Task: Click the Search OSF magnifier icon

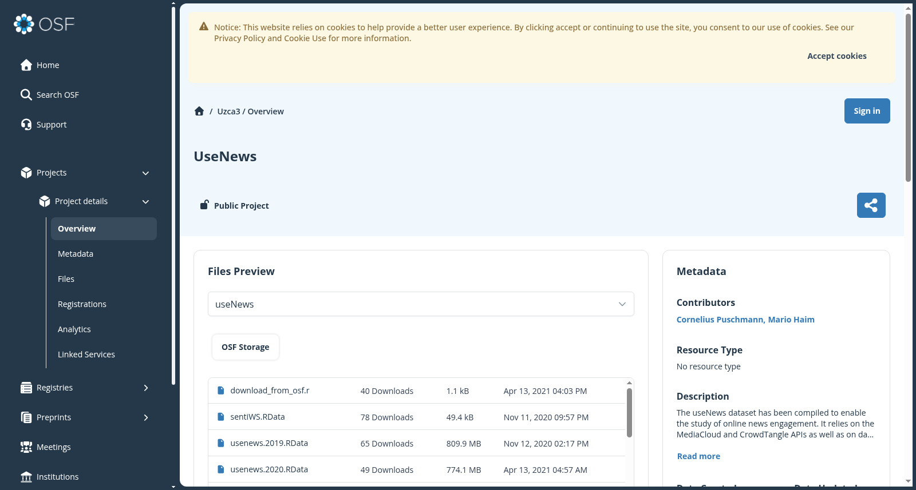Action: tap(26, 95)
